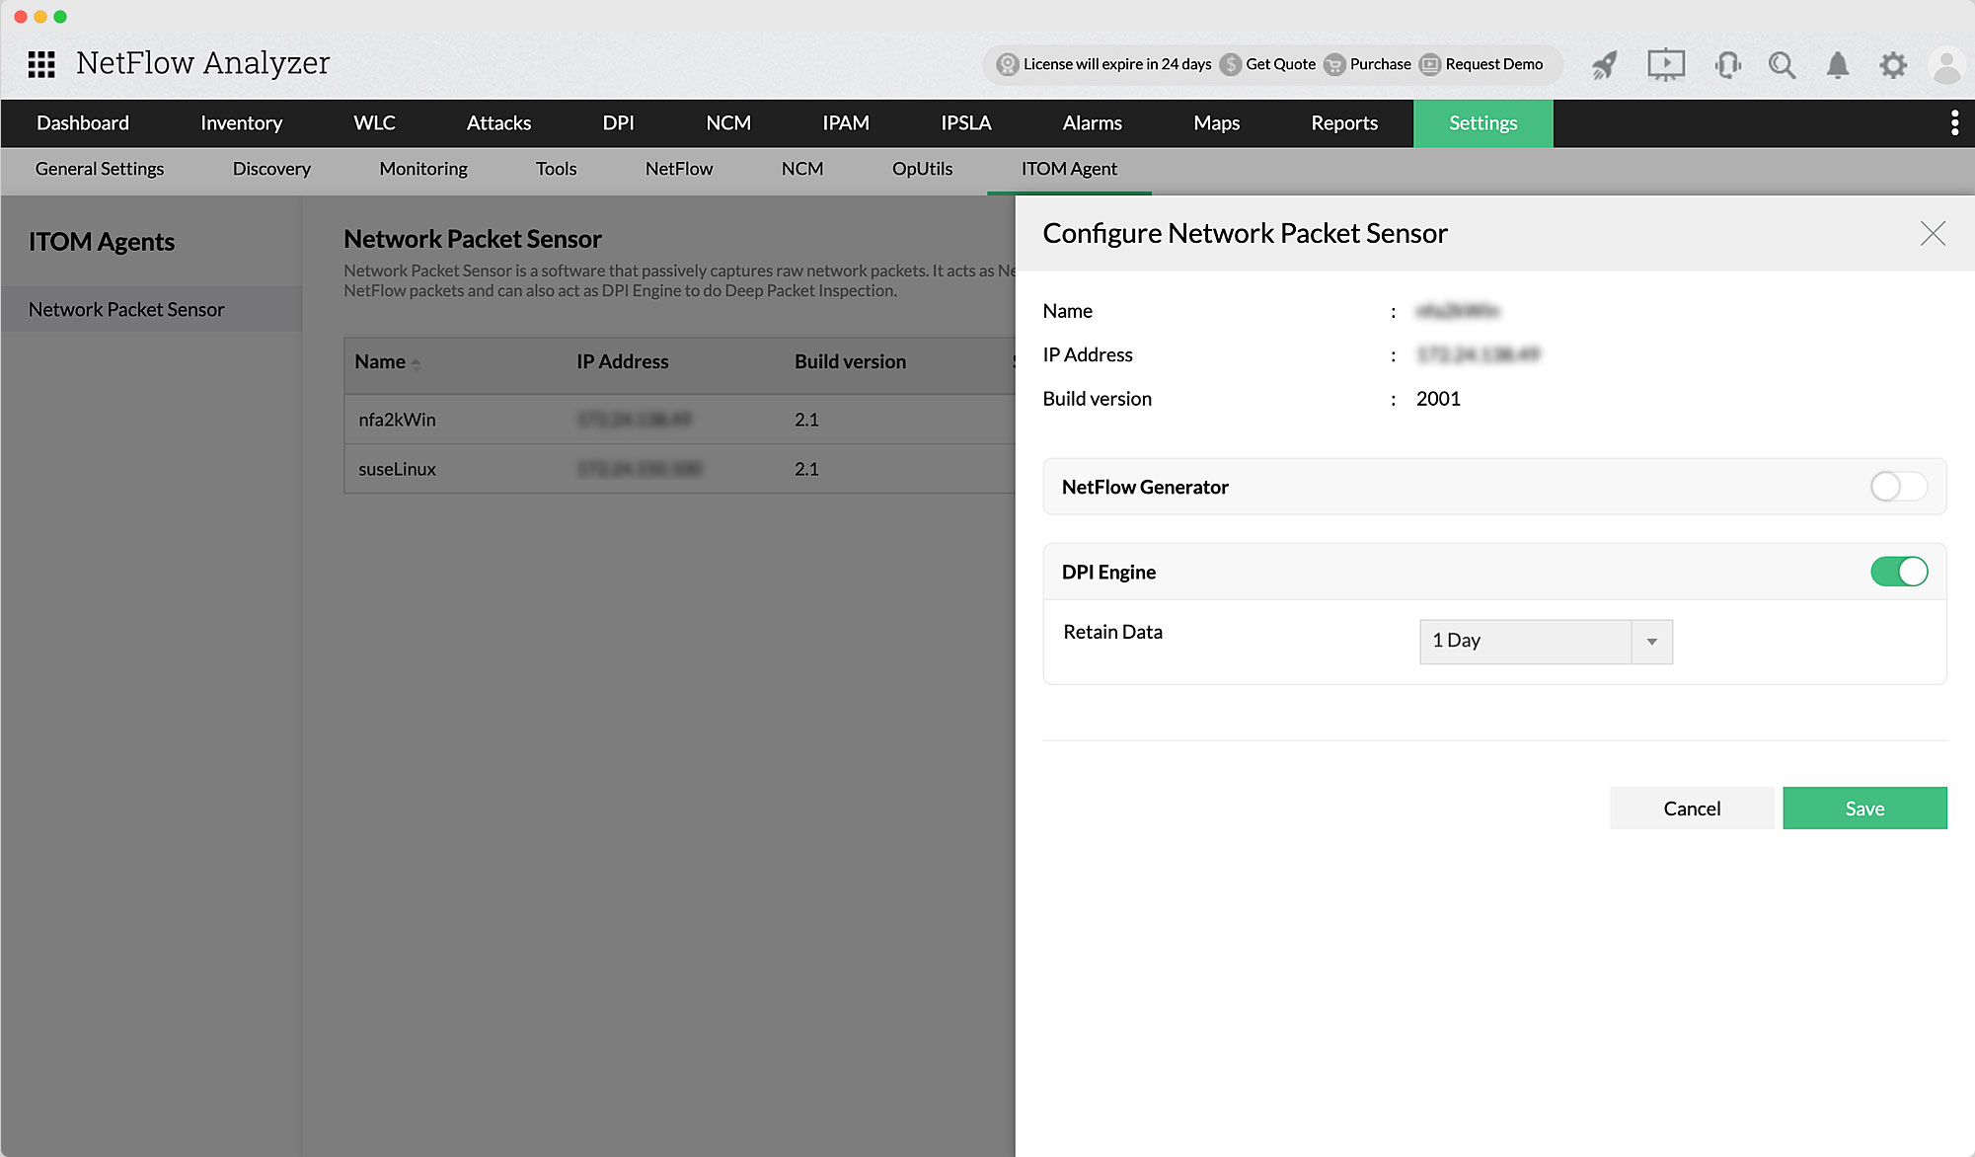Click the rocket quick-start icon
The height and width of the screenshot is (1157, 1975).
(1605, 65)
